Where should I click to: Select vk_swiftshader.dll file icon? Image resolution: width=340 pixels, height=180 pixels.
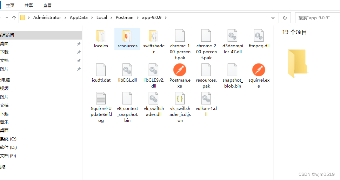pyautogui.click(x=154, y=98)
